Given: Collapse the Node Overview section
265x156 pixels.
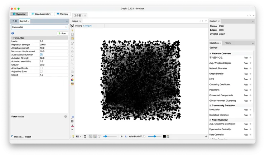Looking at the screenshot, I should point(211,120).
